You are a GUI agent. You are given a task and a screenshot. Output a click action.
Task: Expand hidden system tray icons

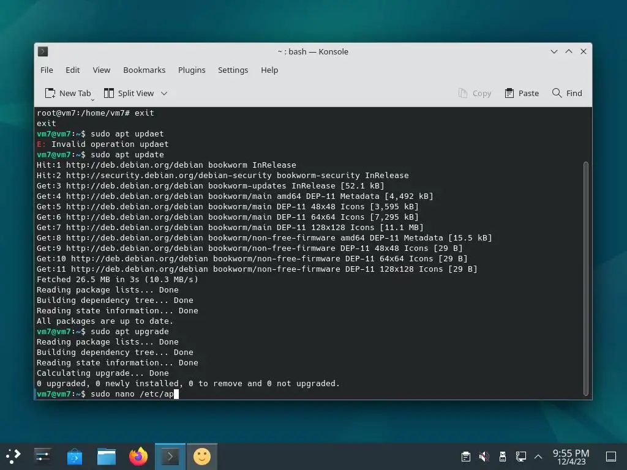(x=538, y=457)
